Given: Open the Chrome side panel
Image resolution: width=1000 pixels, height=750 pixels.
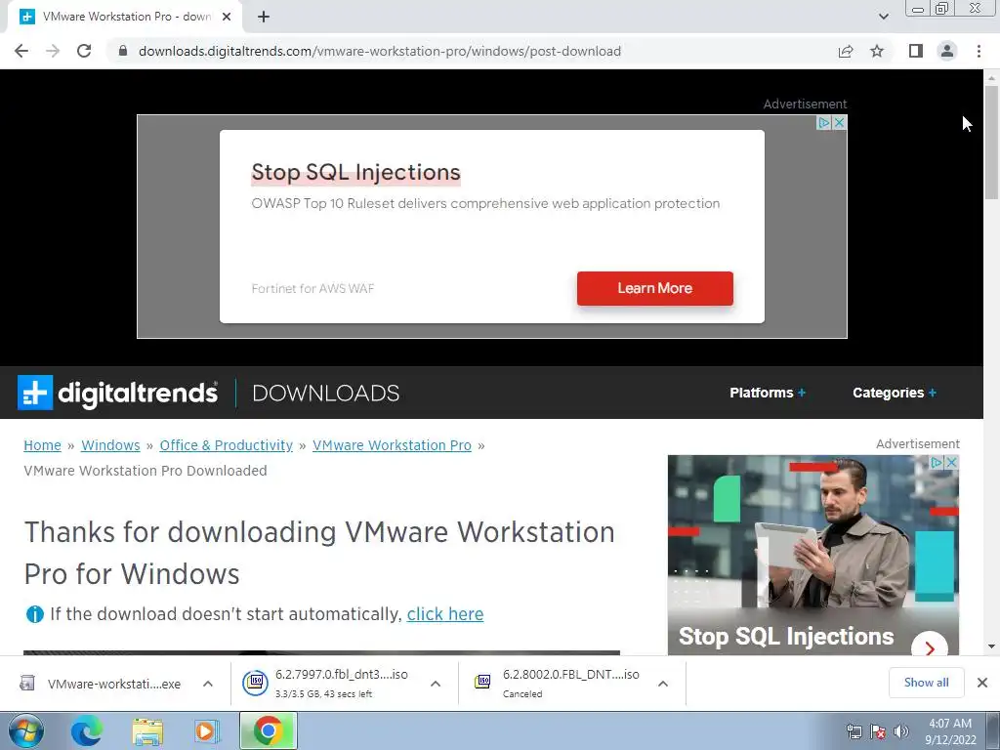Looking at the screenshot, I should click(916, 51).
